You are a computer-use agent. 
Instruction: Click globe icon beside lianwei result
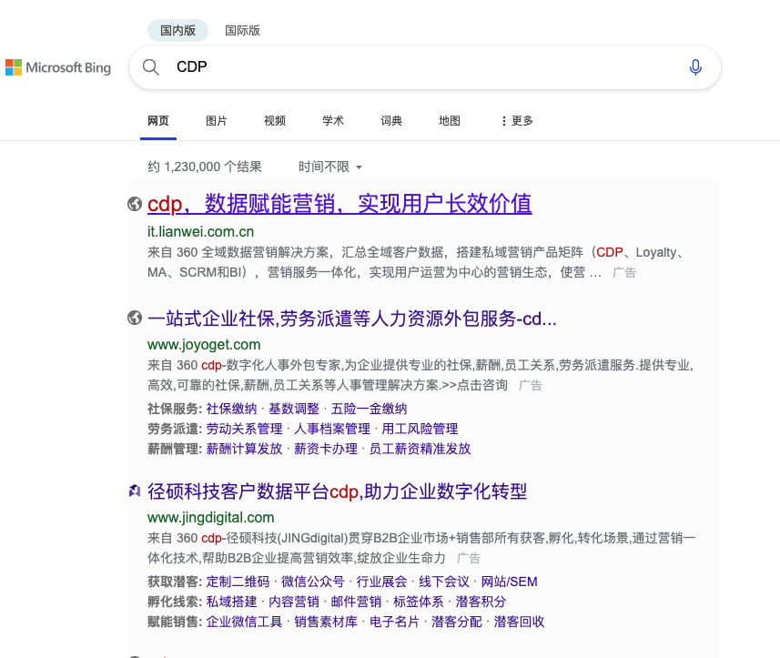tap(135, 204)
